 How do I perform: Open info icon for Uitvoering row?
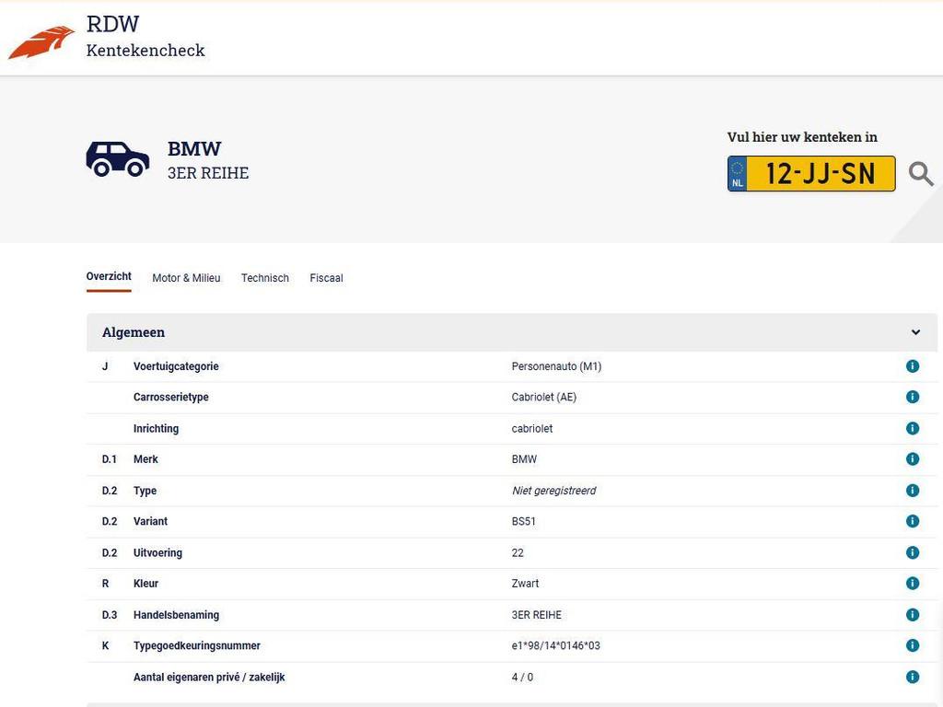tap(913, 552)
